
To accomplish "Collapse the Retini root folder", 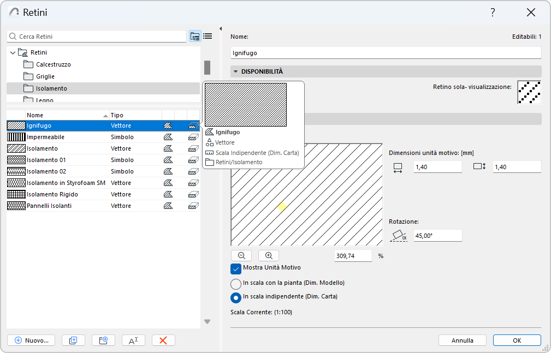I will (x=13, y=53).
